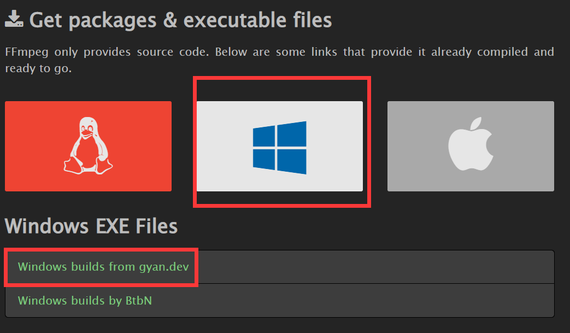This screenshot has width=570, height=333.
Task: Click the "FFmpeg only provides source code" paragraph
Action: (x=280, y=60)
